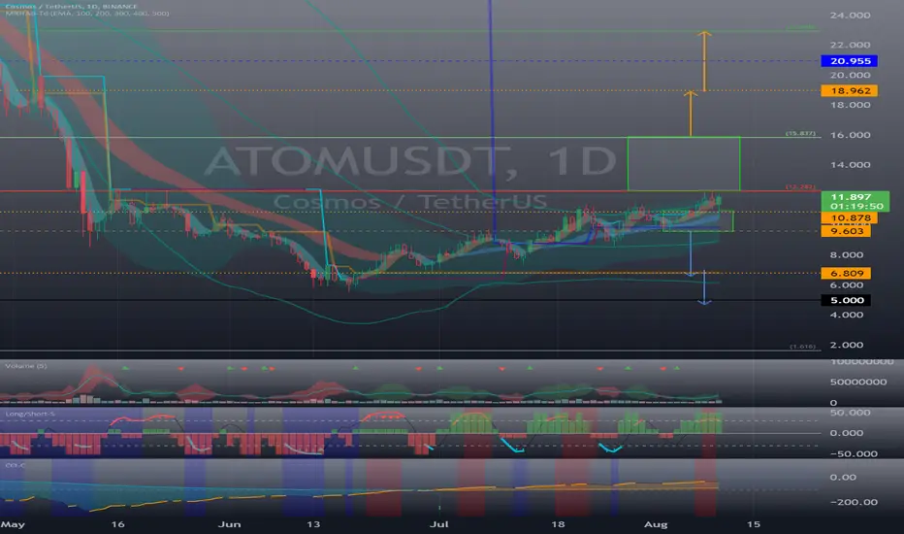Click the orange 18.962 price label
The width and height of the screenshot is (904, 534).
(850, 90)
